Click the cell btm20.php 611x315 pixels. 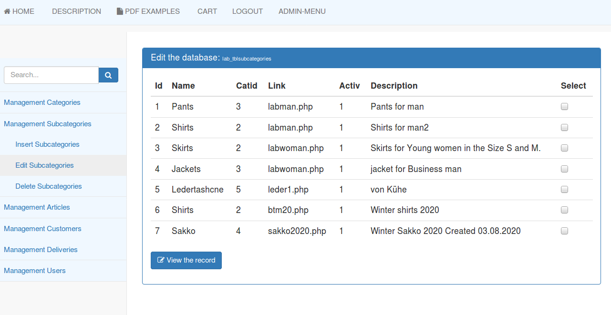click(288, 210)
